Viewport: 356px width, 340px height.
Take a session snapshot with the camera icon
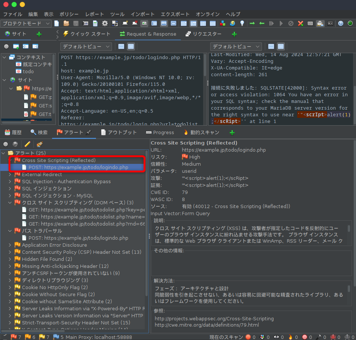(86, 23)
